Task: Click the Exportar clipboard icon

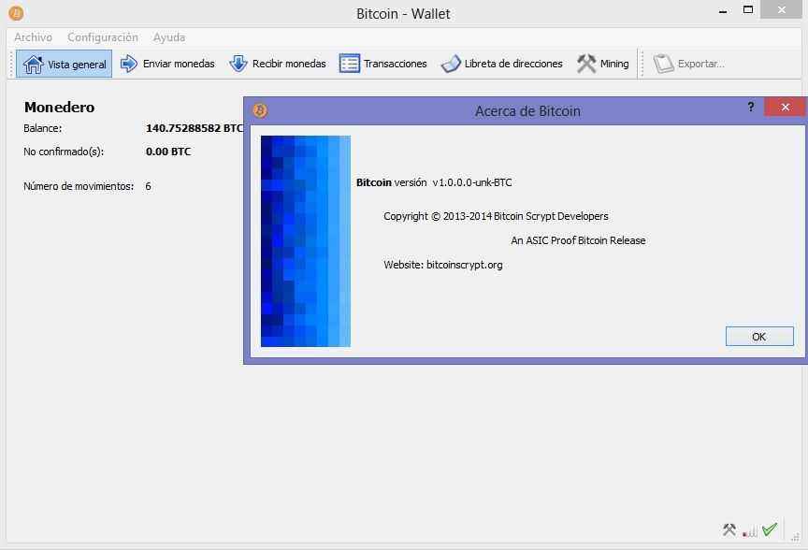Action: 664,64
